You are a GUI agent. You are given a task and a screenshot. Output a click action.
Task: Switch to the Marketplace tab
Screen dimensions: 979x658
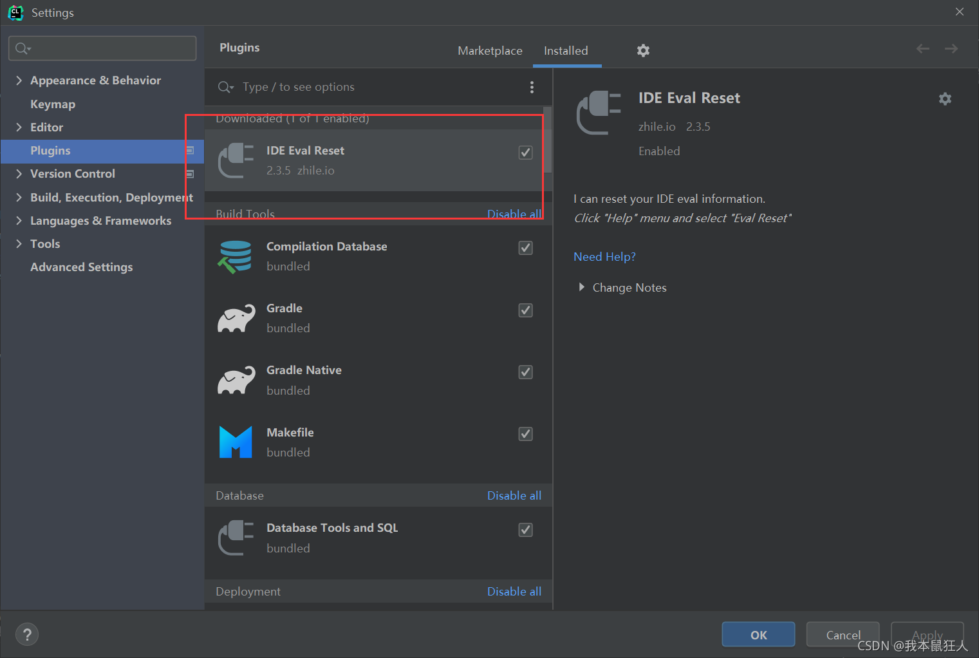[x=490, y=50]
